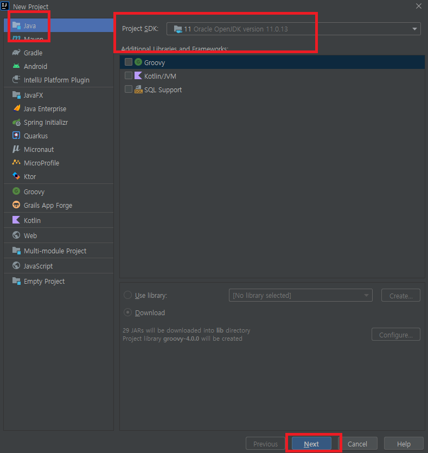
Task: Click Kotlin/JVM icon in frameworks list
Action: coord(138,76)
